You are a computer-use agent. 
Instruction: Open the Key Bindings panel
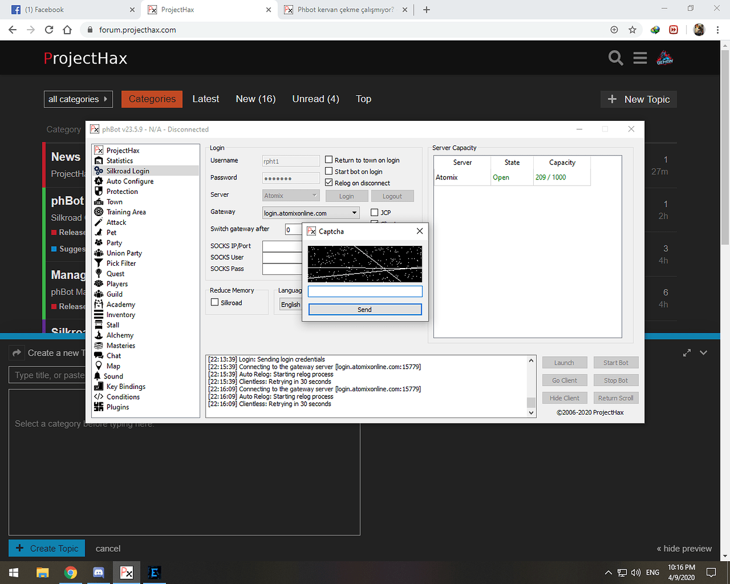tap(124, 386)
